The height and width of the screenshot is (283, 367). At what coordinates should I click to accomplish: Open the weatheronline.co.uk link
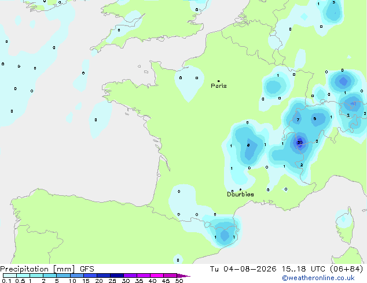[x=318, y=278]
